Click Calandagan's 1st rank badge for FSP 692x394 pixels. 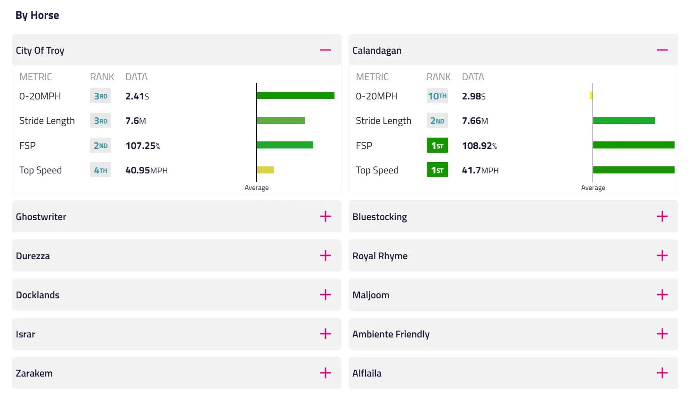pos(437,146)
